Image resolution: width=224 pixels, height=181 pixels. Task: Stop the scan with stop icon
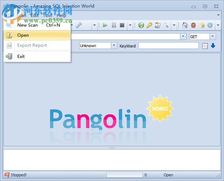click(x=122, y=26)
